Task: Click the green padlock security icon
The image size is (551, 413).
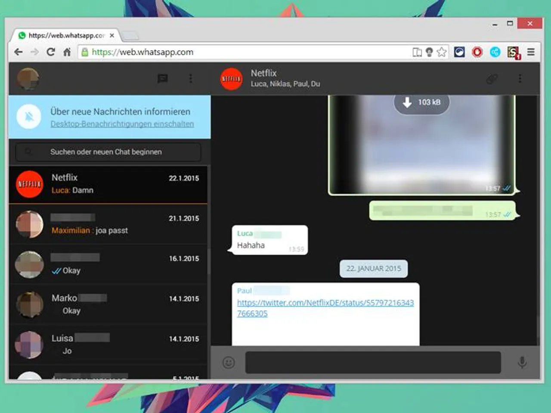Action: point(85,52)
